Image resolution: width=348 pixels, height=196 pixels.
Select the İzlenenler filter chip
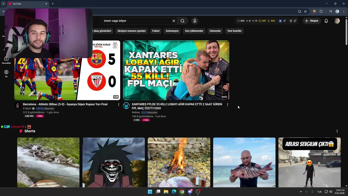tap(215, 31)
